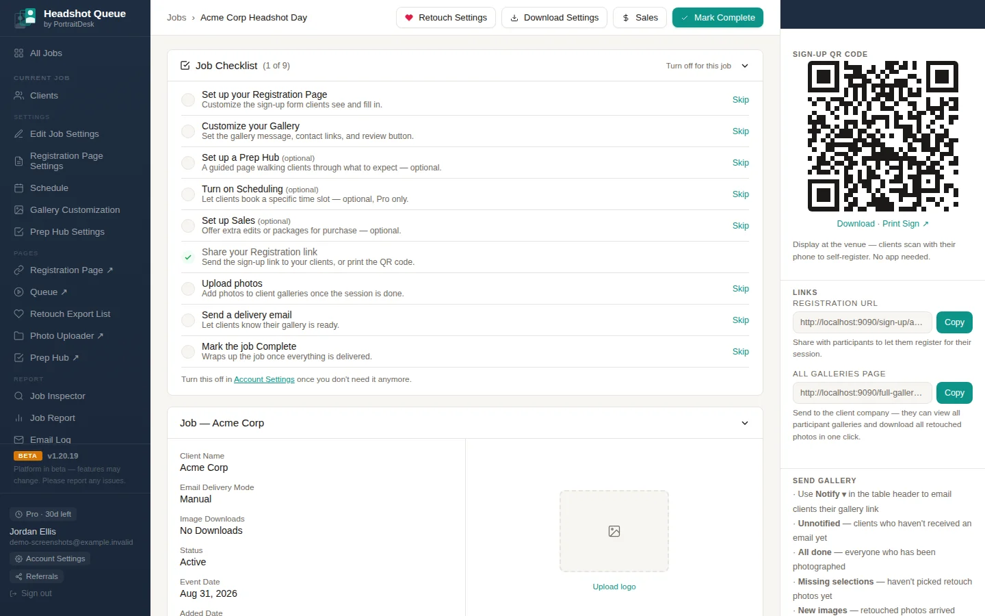Click the Email Log envelope icon
The width and height of the screenshot is (985, 616).
18,440
